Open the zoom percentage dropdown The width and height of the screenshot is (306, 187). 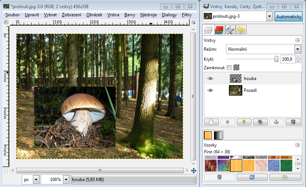click(66, 180)
